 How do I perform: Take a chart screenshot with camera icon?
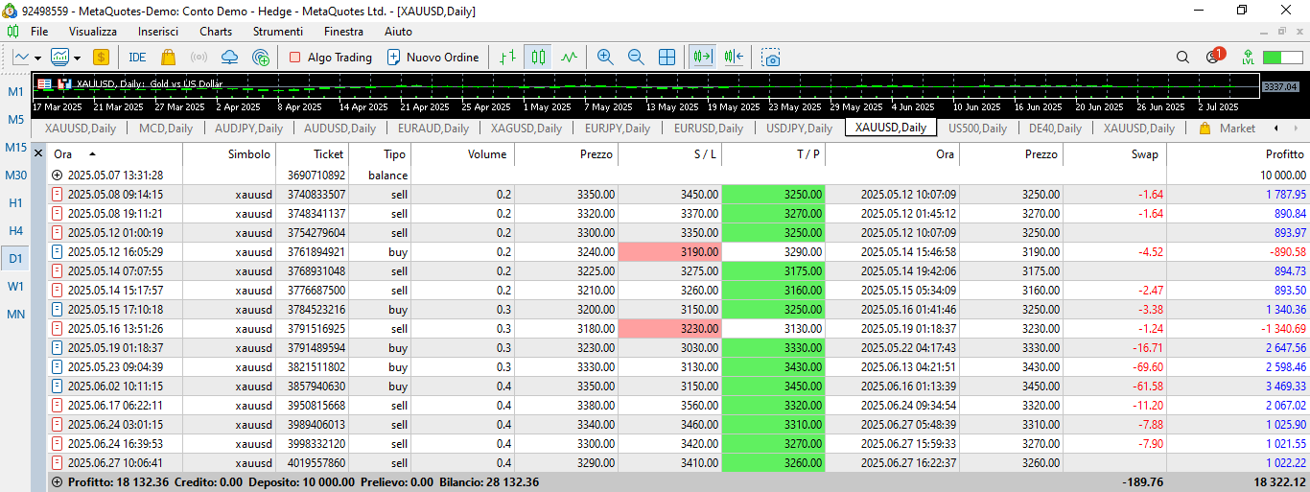click(772, 58)
